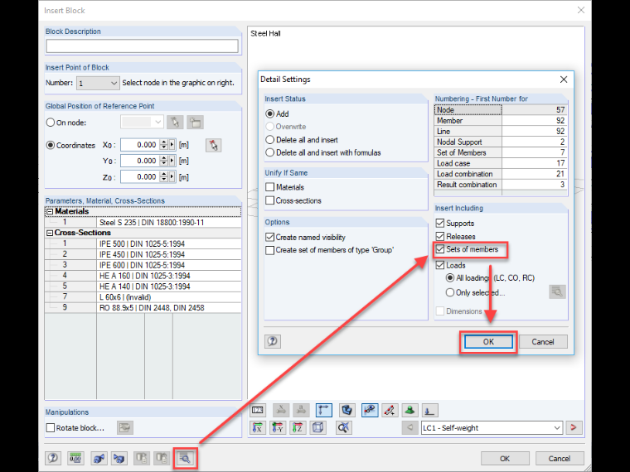
Task: Go to next load case red arrow
Action: point(574,427)
